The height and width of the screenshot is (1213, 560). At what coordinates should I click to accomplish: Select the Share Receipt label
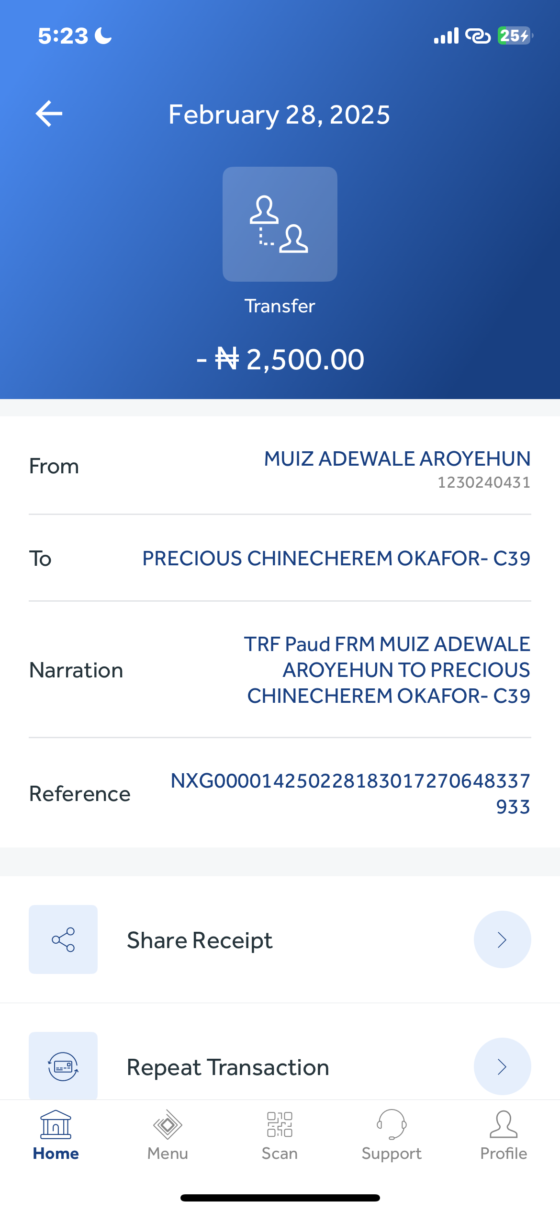tap(200, 940)
